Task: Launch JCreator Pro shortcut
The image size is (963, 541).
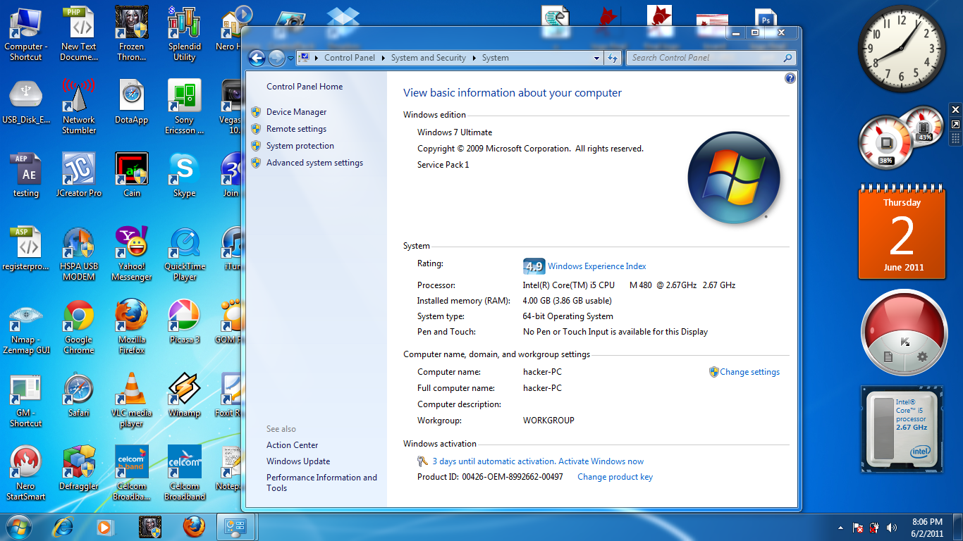Action: click(x=79, y=175)
